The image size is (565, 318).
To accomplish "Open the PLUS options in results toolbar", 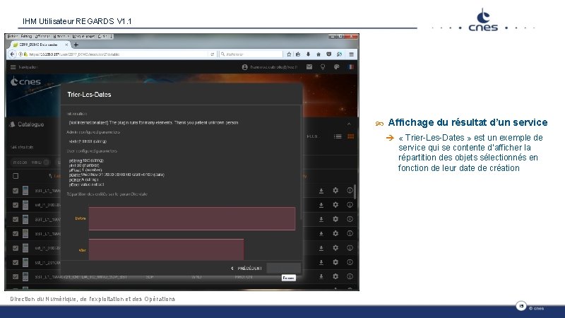I will pos(312,136).
